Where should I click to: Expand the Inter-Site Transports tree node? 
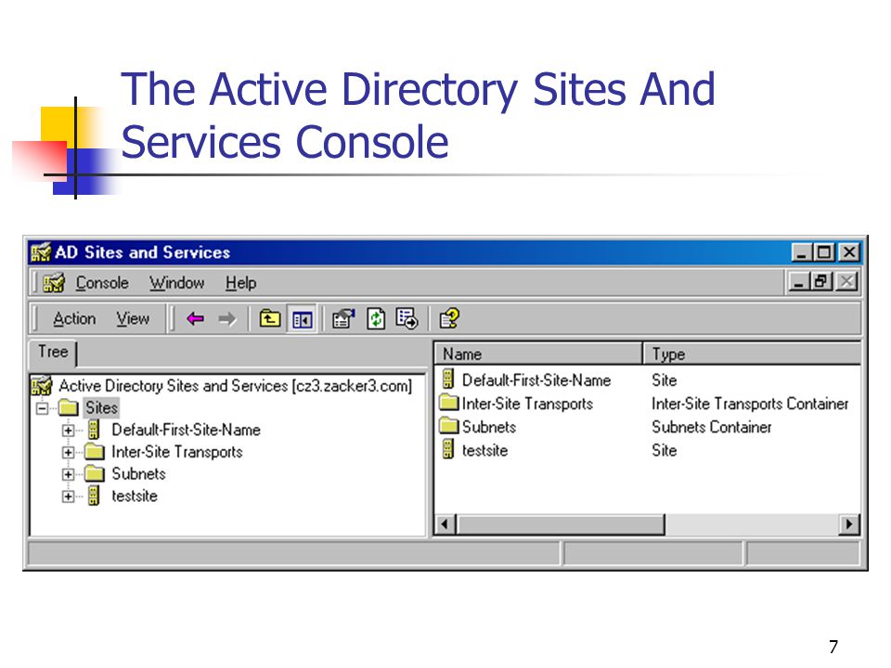pos(68,452)
